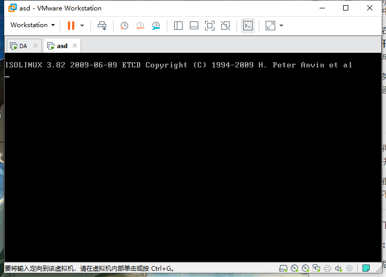Enter full screen mode
The width and height of the screenshot is (386, 277).
(x=210, y=26)
